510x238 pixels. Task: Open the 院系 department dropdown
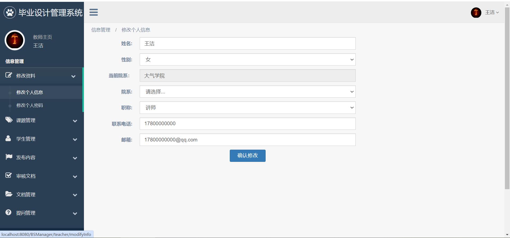point(248,92)
